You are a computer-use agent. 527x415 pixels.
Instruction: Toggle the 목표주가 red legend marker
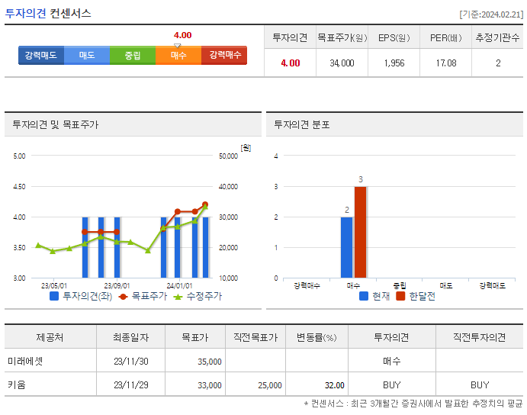(x=123, y=297)
